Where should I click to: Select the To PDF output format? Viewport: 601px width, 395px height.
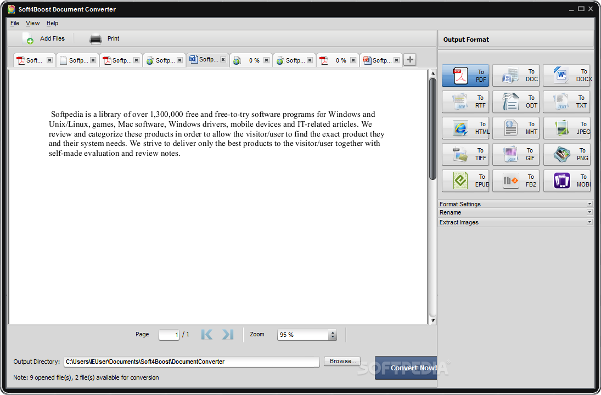tap(465, 76)
